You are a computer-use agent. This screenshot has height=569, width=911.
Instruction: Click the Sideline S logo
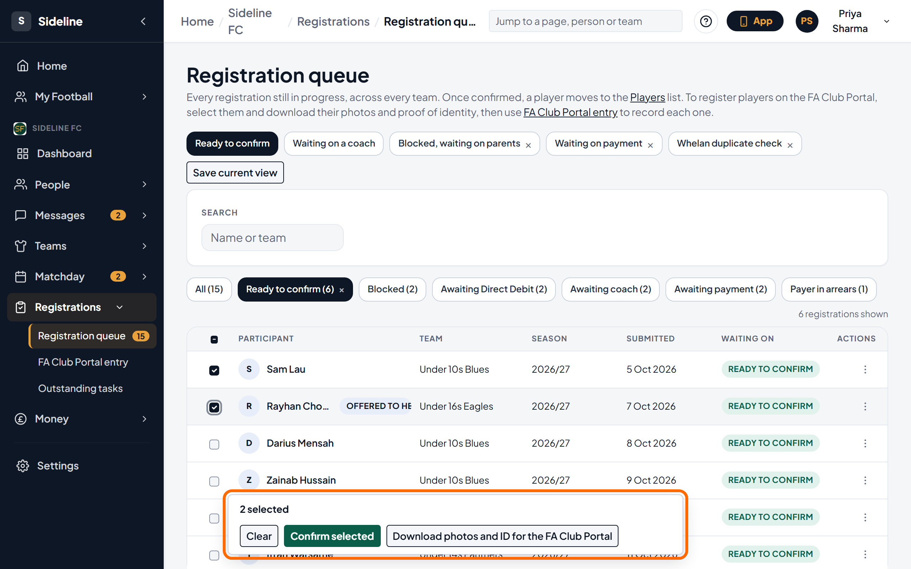21,21
